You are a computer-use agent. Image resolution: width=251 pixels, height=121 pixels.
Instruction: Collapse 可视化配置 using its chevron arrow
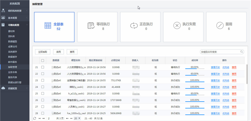27,25
